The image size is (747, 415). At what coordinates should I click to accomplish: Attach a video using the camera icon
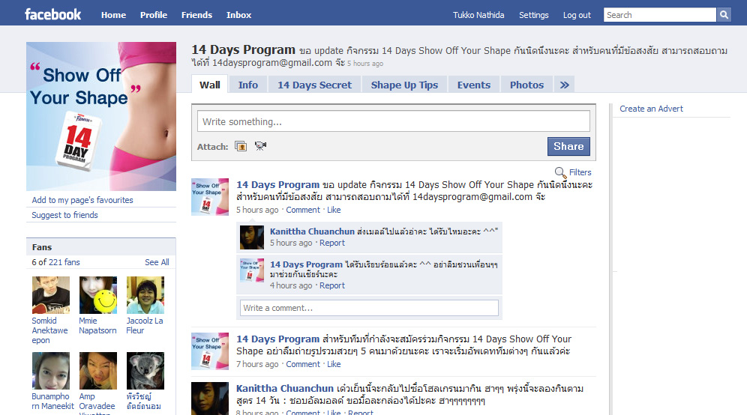coord(260,146)
